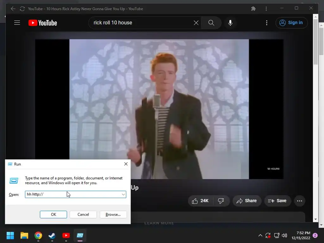This screenshot has width=324, height=243.
Task: Expand the Run Open history dropdown
Action: click(x=123, y=195)
